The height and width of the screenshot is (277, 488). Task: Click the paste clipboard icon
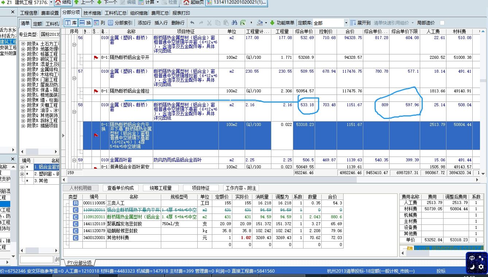[x=226, y=23]
